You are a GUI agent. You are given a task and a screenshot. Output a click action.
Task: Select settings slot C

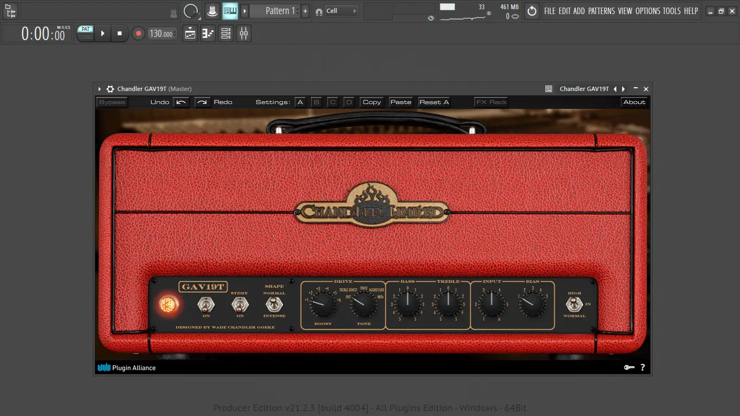(333, 102)
